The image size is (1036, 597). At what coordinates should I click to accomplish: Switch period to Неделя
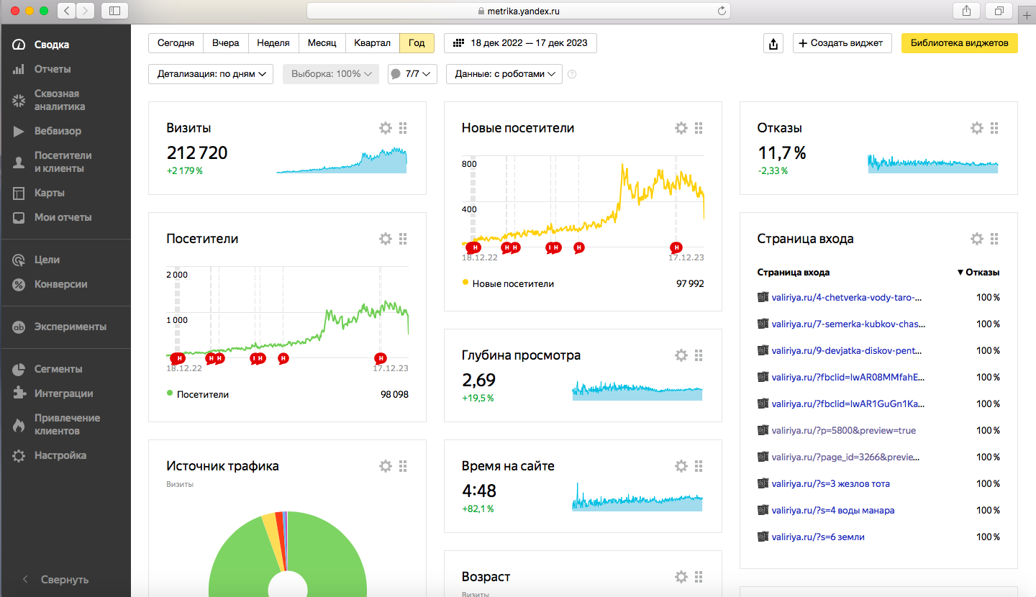[x=273, y=43]
